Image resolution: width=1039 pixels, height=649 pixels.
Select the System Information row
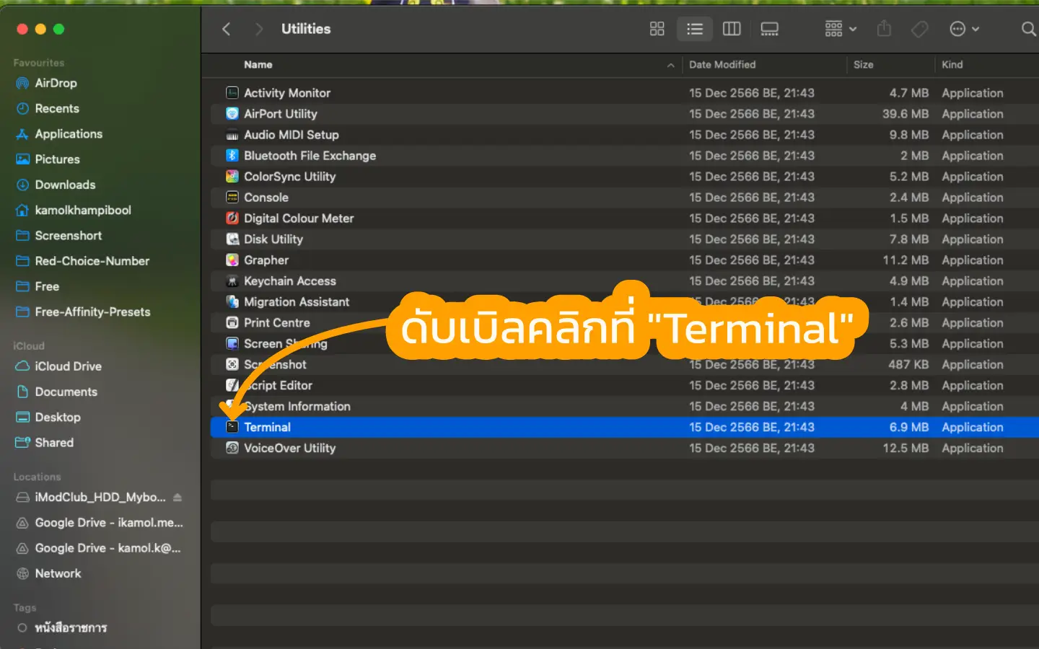pyautogui.click(x=624, y=407)
